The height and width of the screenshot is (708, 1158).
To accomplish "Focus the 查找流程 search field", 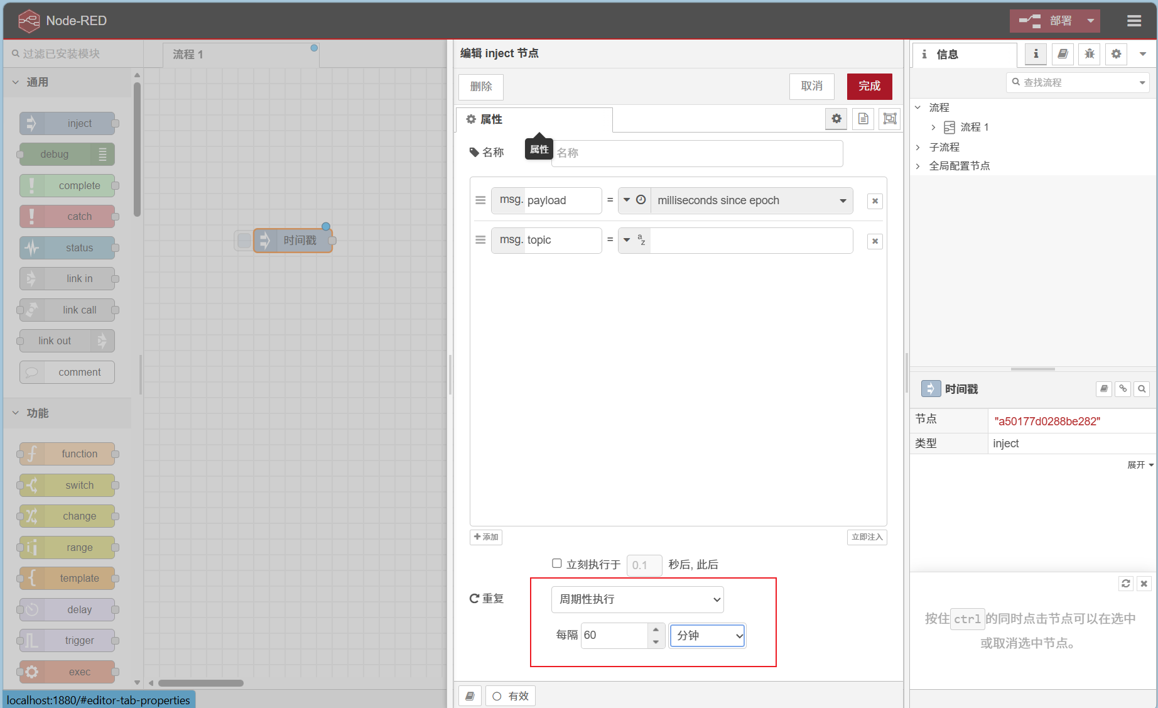I will click(x=1078, y=82).
